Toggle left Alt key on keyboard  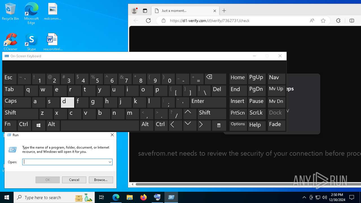(53, 125)
